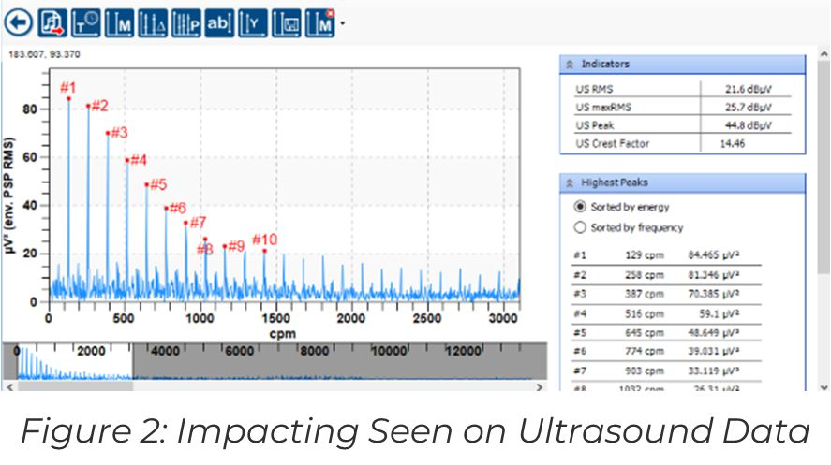Click the '129 cpm' peak row
This screenshot has height=465, width=831.
[x=667, y=255]
